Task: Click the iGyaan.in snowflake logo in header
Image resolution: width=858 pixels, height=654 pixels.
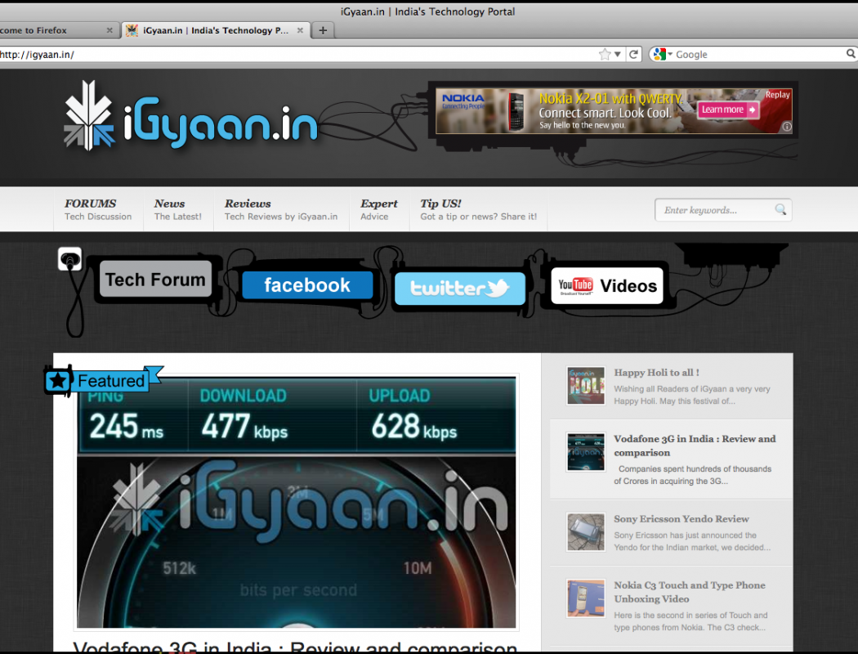Action: tap(89, 115)
